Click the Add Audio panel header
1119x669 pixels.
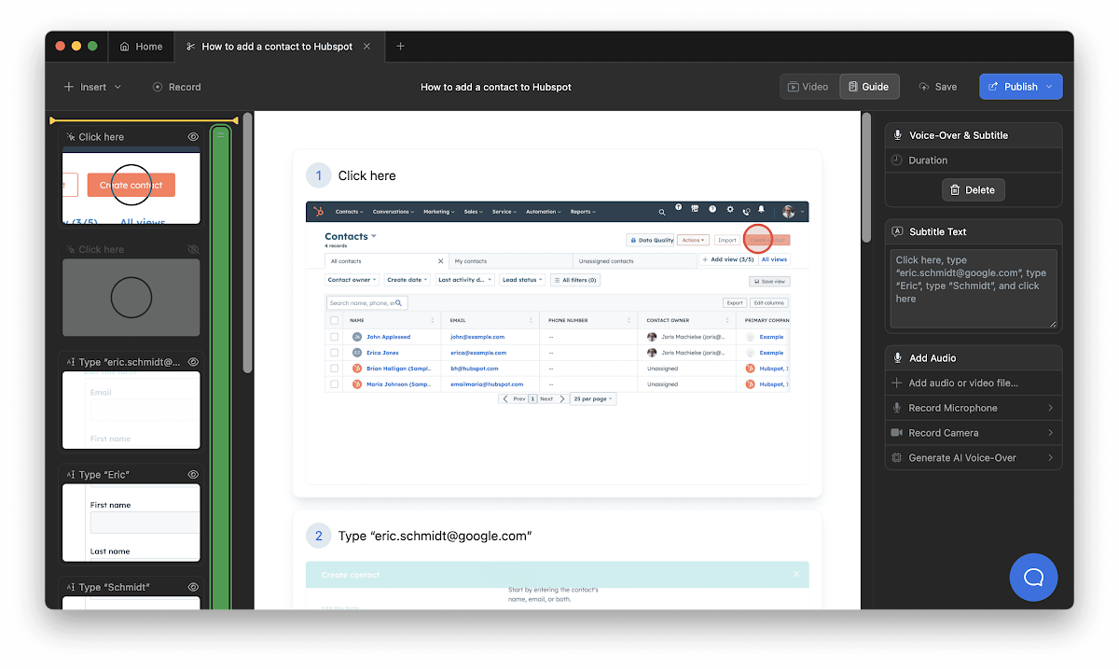click(x=974, y=357)
